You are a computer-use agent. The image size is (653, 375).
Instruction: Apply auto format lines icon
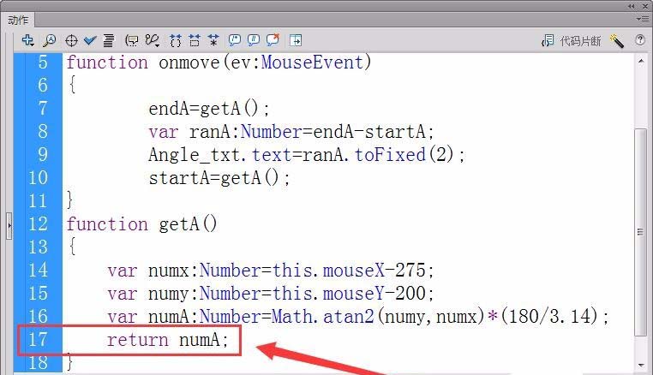tap(109, 40)
